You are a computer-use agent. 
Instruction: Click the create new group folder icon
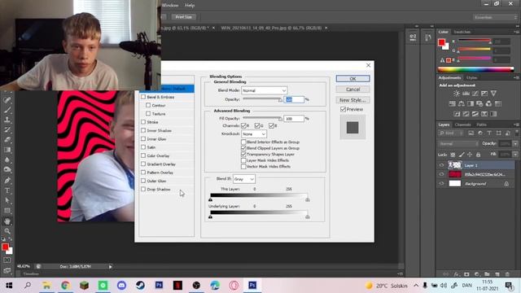(x=487, y=274)
